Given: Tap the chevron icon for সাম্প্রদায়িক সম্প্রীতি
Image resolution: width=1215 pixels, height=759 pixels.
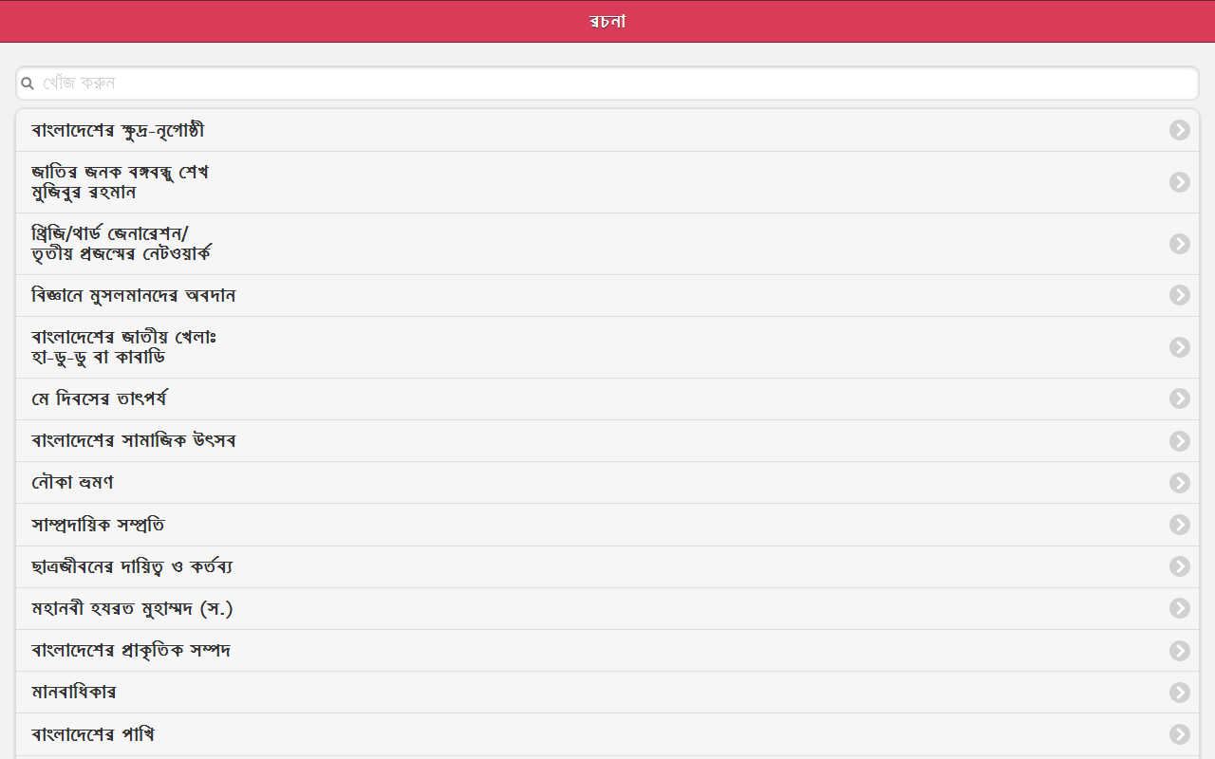Looking at the screenshot, I should [x=1179, y=525].
